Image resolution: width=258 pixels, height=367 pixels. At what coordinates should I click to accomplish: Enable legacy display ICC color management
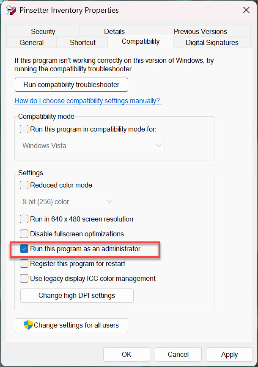pos(25,279)
